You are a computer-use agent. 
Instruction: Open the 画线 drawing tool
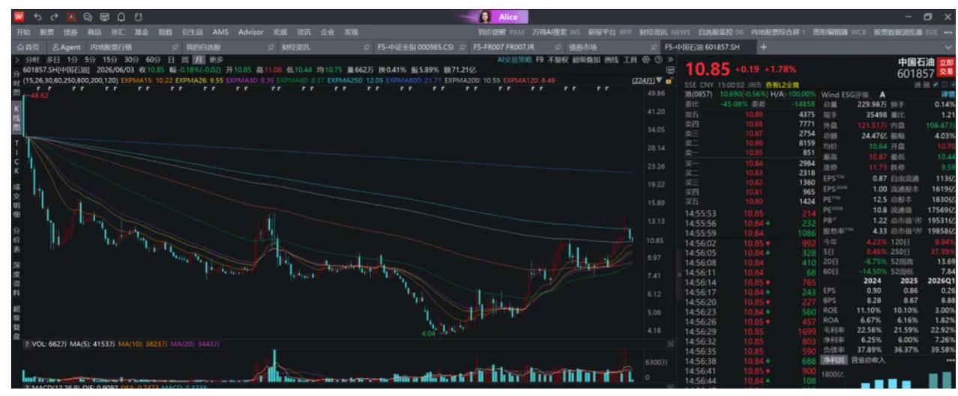pyautogui.click(x=610, y=59)
